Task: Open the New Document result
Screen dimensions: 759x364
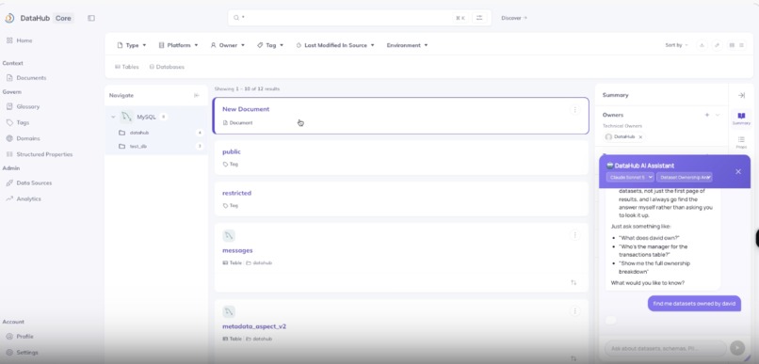Action: [246, 109]
